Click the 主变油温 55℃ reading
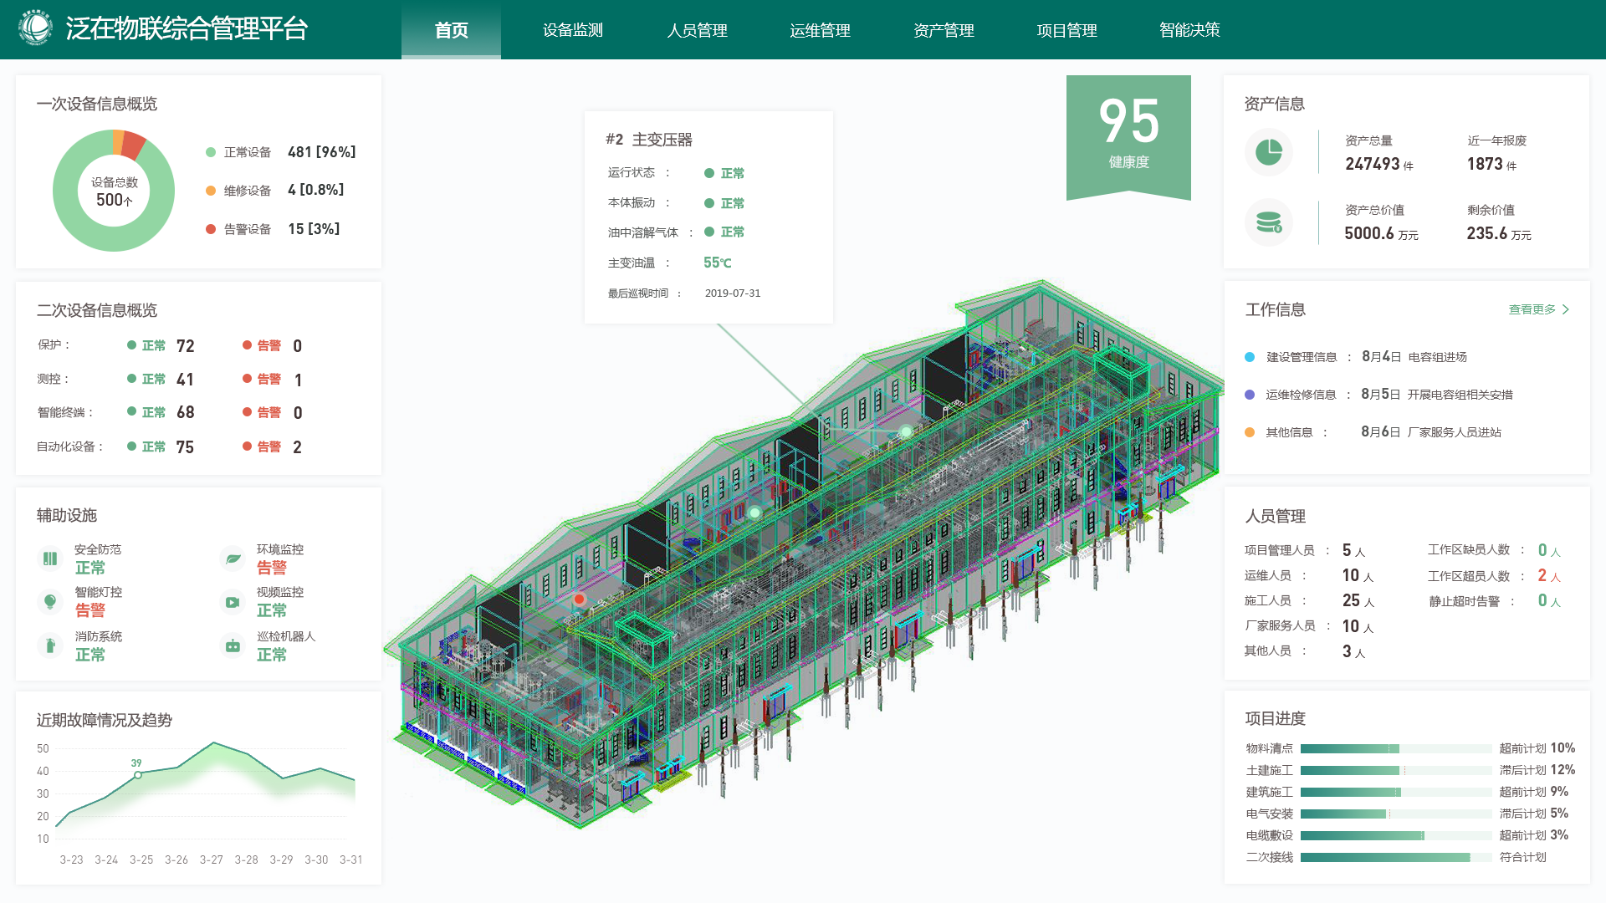 pos(717,263)
